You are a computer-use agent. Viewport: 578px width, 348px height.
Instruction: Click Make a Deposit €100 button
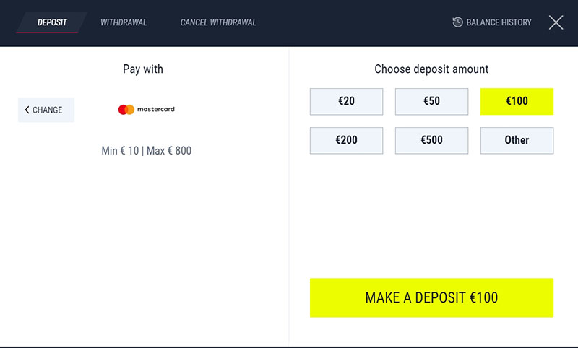pyautogui.click(x=431, y=297)
